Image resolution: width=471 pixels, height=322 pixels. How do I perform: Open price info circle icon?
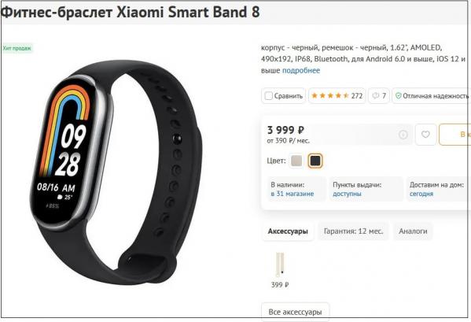(x=403, y=135)
